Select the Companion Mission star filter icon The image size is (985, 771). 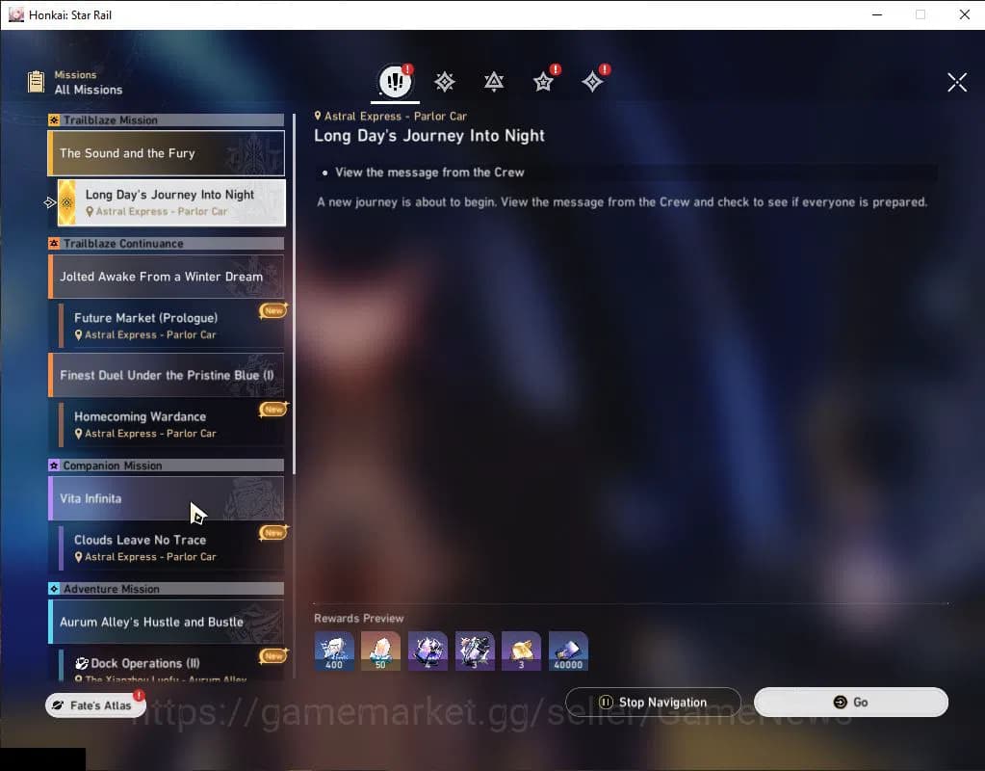(x=544, y=82)
